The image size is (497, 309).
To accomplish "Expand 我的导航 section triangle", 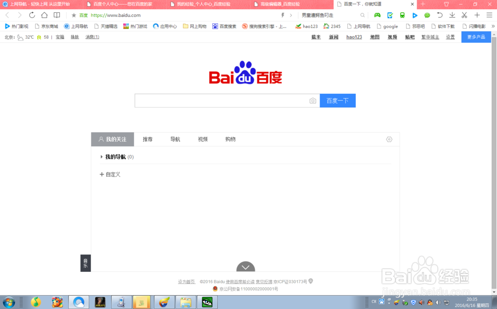I will point(101,157).
